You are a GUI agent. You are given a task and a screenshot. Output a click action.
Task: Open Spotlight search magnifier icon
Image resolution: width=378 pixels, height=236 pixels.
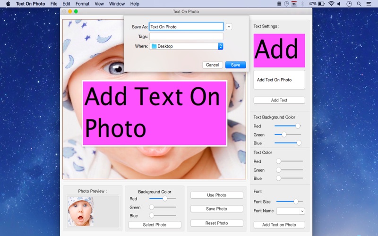(359, 4)
